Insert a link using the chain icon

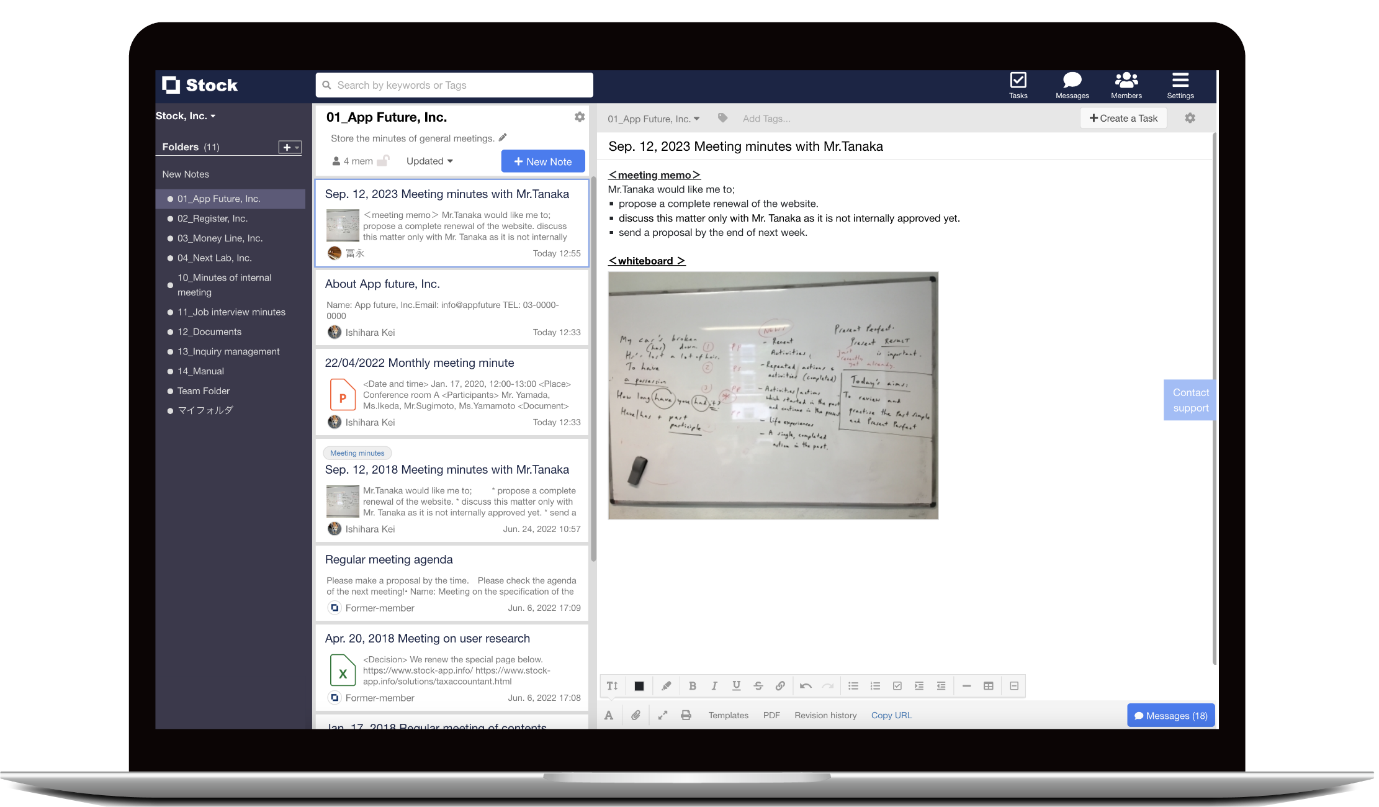click(780, 686)
